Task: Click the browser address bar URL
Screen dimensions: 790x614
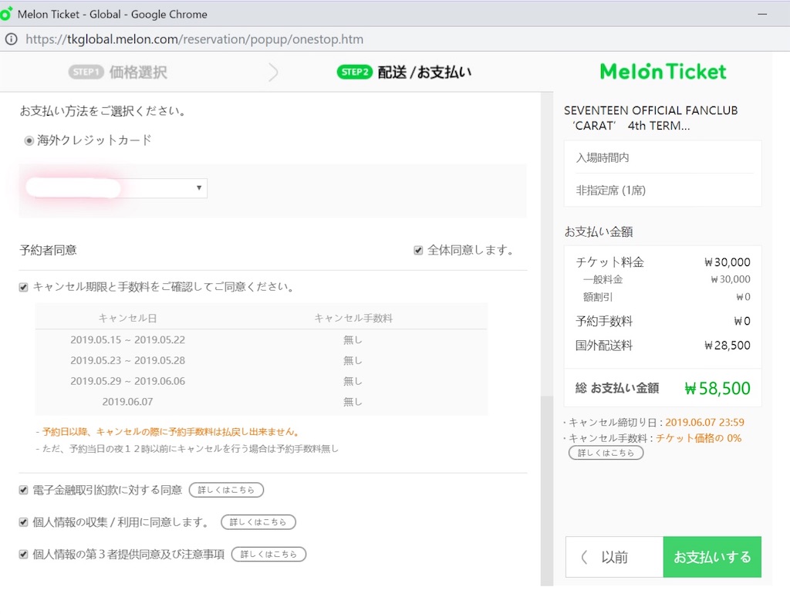Action: pos(193,39)
